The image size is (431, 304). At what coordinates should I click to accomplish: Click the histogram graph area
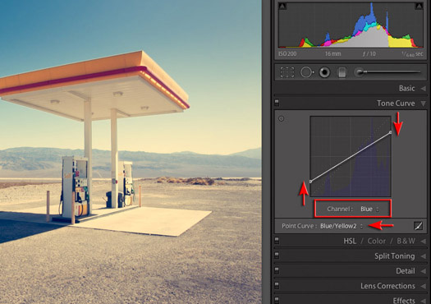[351, 25]
